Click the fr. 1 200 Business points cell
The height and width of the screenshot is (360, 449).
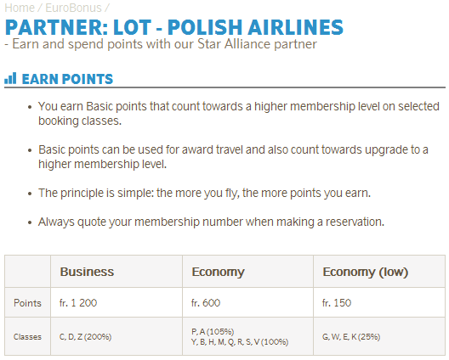78,303
